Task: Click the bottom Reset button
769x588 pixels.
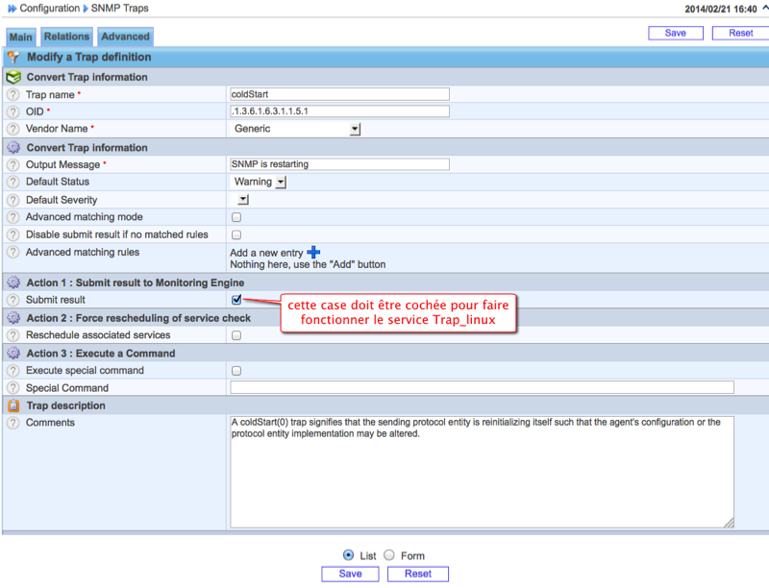Action: click(417, 574)
